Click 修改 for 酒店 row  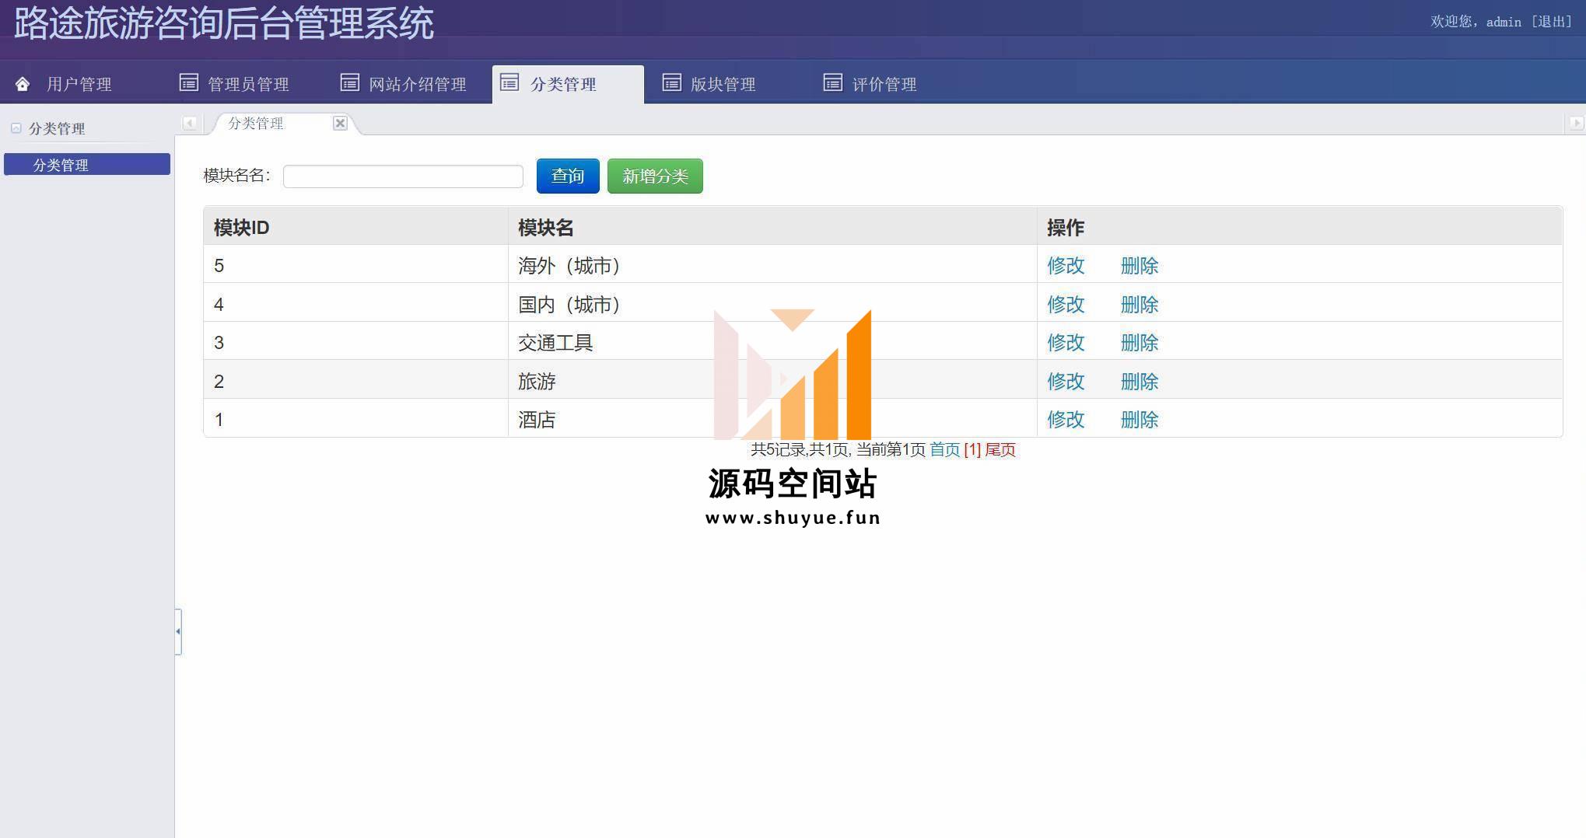pyautogui.click(x=1066, y=420)
